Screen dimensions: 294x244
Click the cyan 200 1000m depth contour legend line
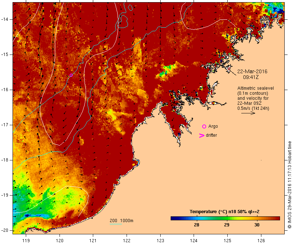click(116, 224)
